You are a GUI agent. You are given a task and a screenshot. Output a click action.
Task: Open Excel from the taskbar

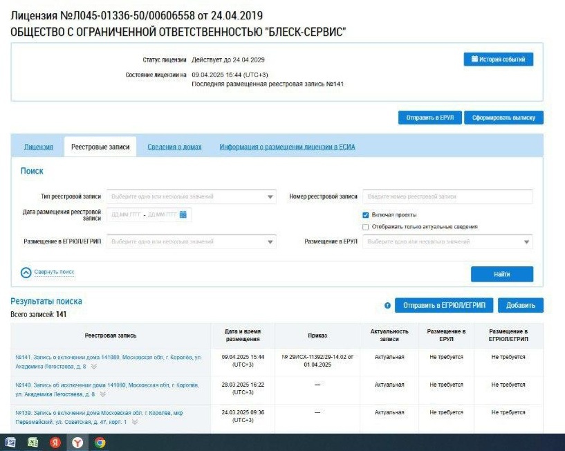coord(32,441)
